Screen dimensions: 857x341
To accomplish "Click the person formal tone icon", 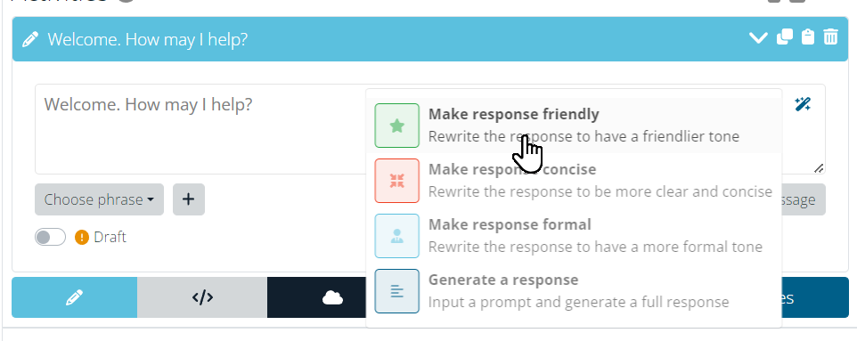I will click(x=396, y=236).
